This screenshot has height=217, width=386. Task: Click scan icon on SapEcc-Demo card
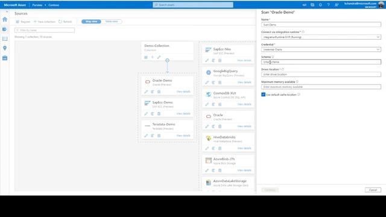coord(153,114)
